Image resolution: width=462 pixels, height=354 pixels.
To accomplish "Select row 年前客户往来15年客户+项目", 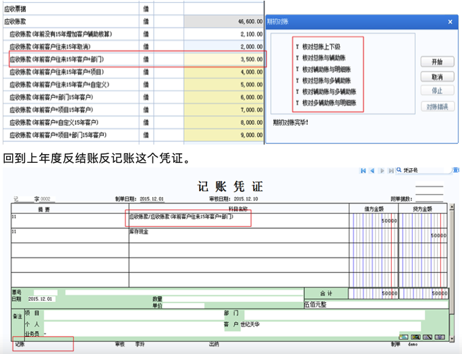I will click(x=134, y=72).
